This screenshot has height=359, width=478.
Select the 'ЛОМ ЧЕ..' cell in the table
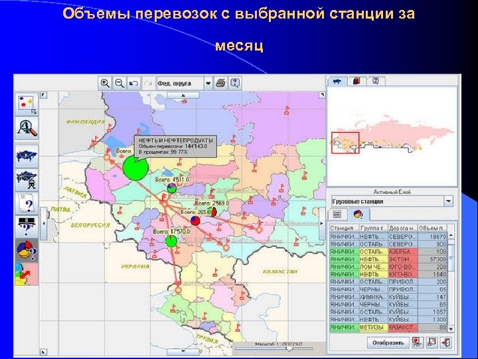point(373,267)
